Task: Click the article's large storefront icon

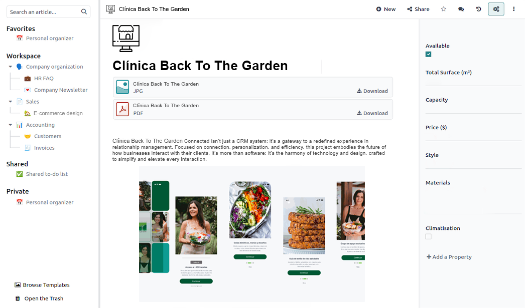Action: [x=126, y=39]
